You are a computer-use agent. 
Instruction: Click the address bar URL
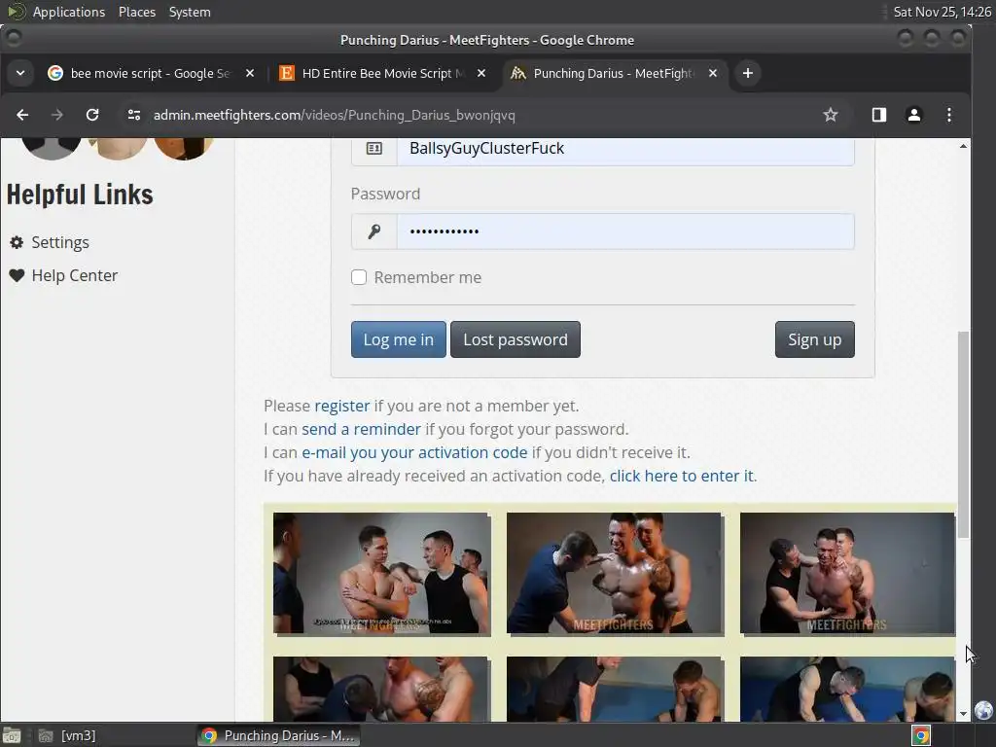[335, 115]
